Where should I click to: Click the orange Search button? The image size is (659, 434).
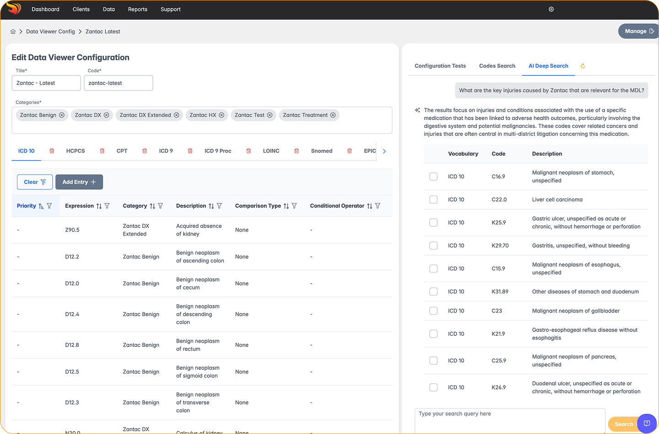pyautogui.click(x=624, y=424)
